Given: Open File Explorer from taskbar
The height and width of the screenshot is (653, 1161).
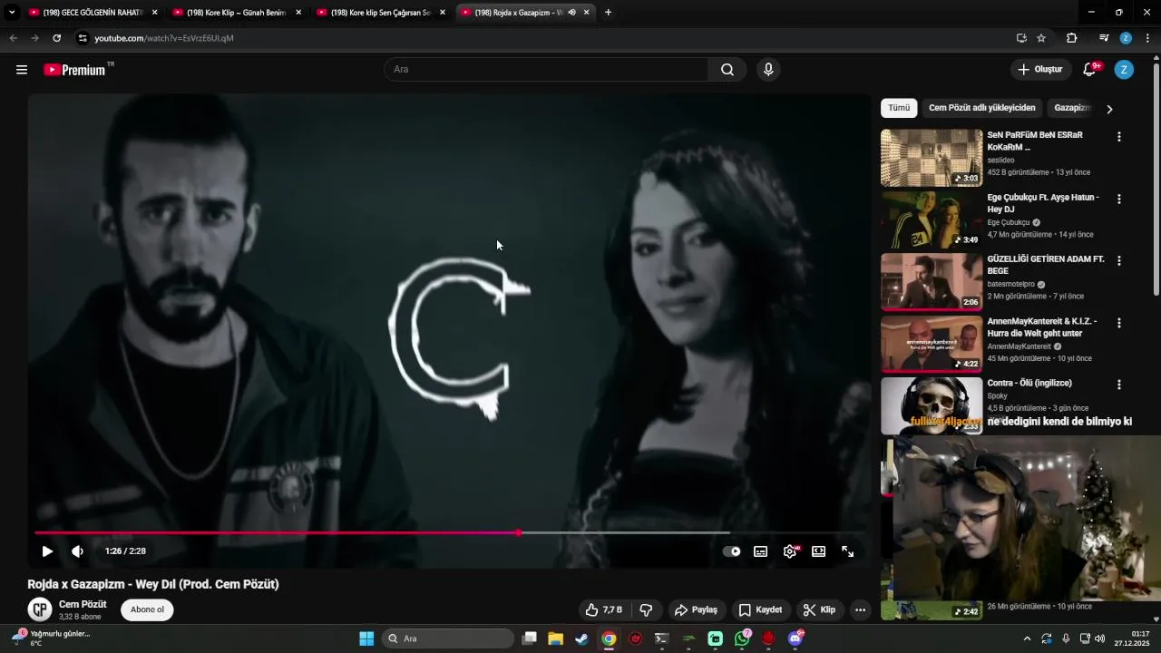Looking at the screenshot, I should pos(555,638).
